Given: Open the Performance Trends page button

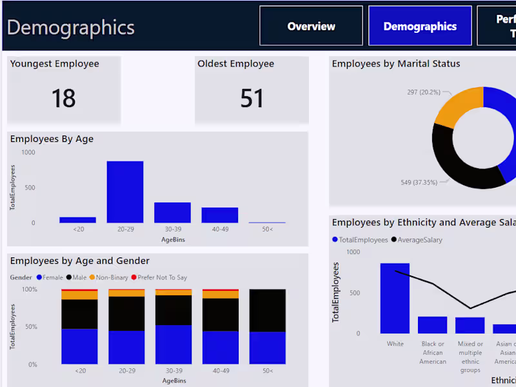Looking at the screenshot, I should [x=504, y=26].
